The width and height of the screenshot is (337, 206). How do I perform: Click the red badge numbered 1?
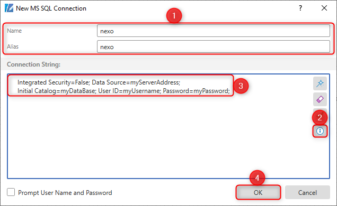pyautogui.click(x=174, y=16)
